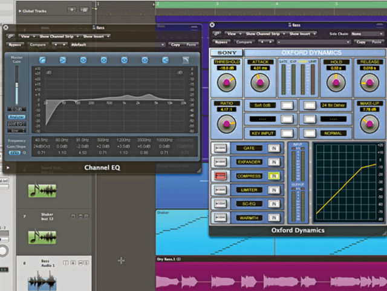The height and width of the screenshot is (291, 387).
Task: Toggle the WARMTH IN switch
Action: tap(274, 218)
